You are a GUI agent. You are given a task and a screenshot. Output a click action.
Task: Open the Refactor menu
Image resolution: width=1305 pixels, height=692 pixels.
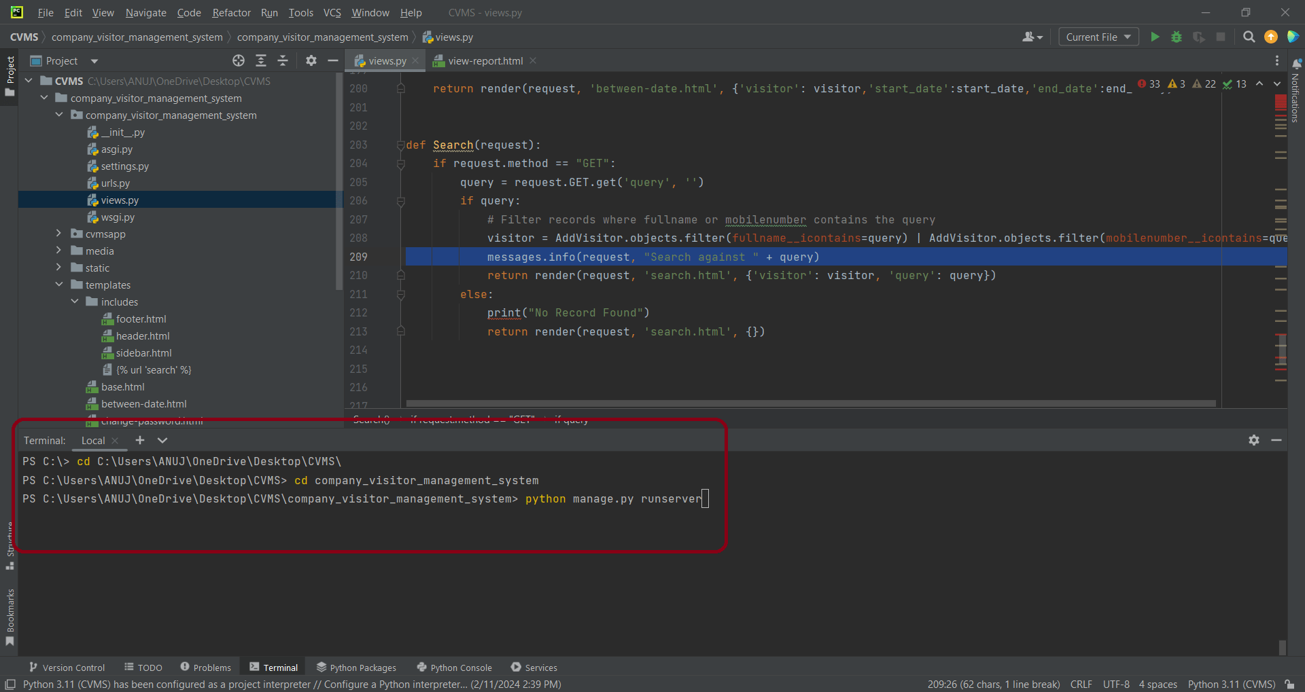[231, 13]
